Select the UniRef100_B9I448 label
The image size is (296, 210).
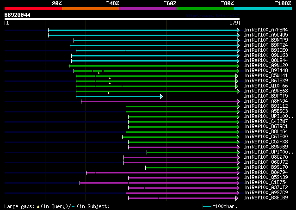[x=265, y=71]
